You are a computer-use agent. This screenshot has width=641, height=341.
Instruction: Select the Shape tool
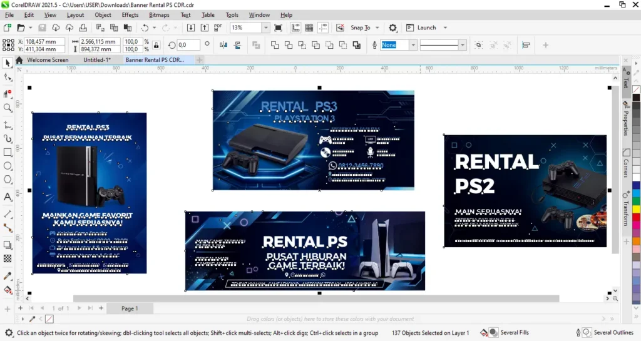click(x=8, y=77)
